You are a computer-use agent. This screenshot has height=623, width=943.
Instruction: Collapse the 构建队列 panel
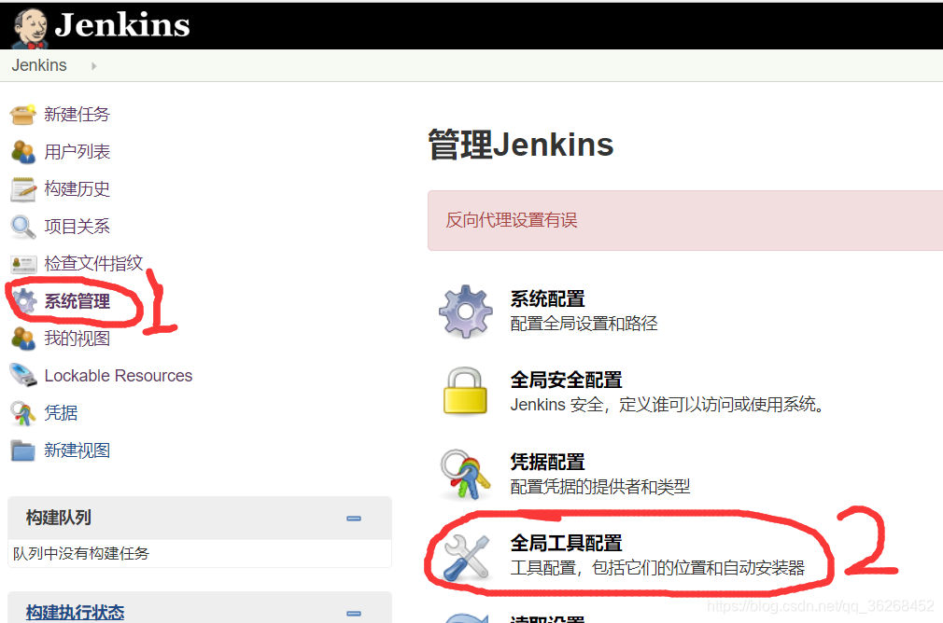coord(354,518)
